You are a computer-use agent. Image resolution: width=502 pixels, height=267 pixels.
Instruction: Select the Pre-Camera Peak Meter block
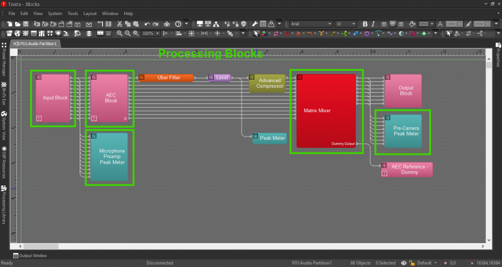tap(403, 131)
